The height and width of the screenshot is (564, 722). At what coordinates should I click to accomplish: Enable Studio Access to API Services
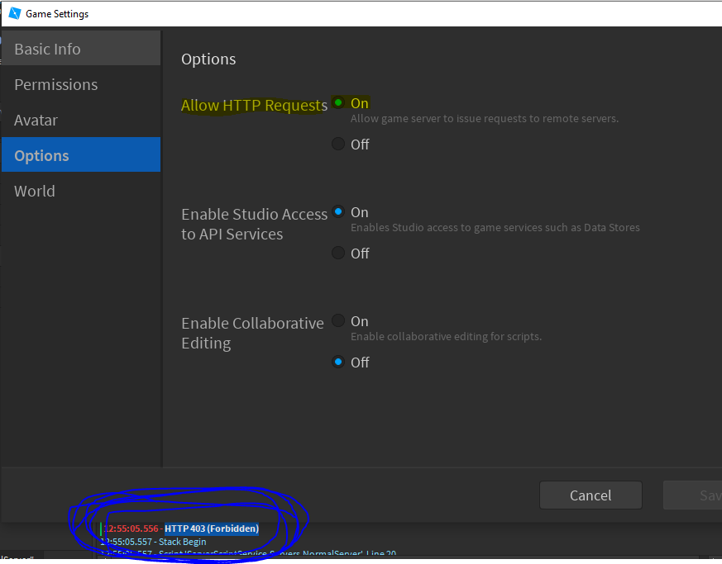tap(338, 211)
